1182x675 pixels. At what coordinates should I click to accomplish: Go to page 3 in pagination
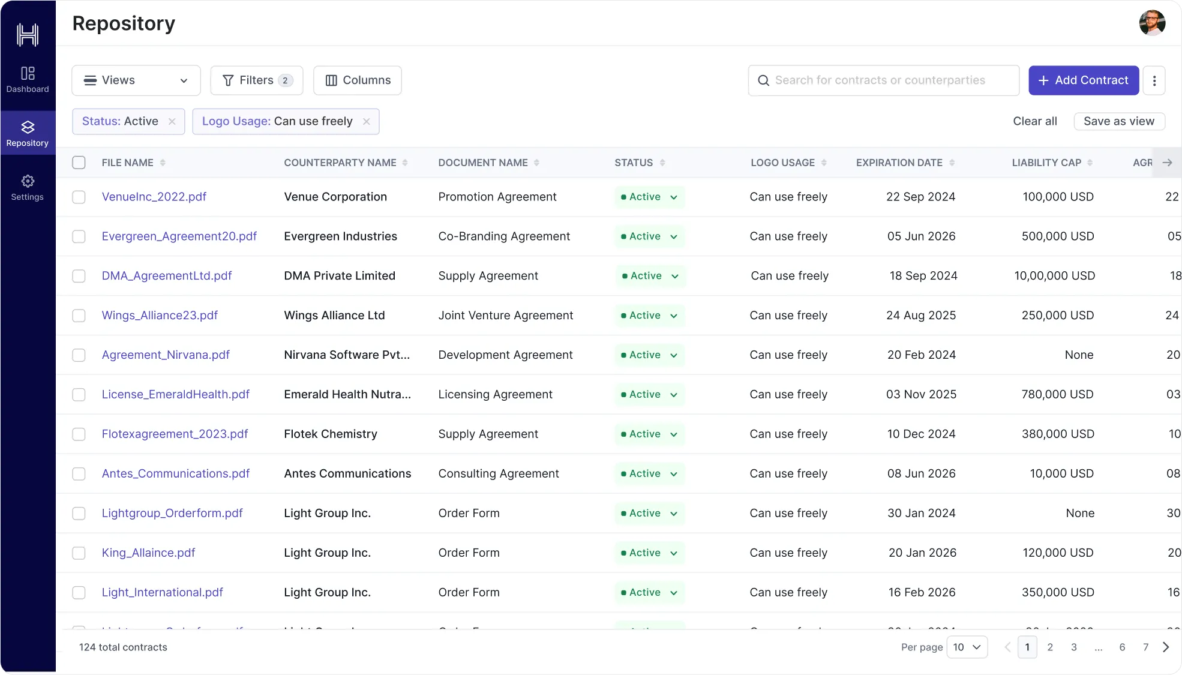1074,647
